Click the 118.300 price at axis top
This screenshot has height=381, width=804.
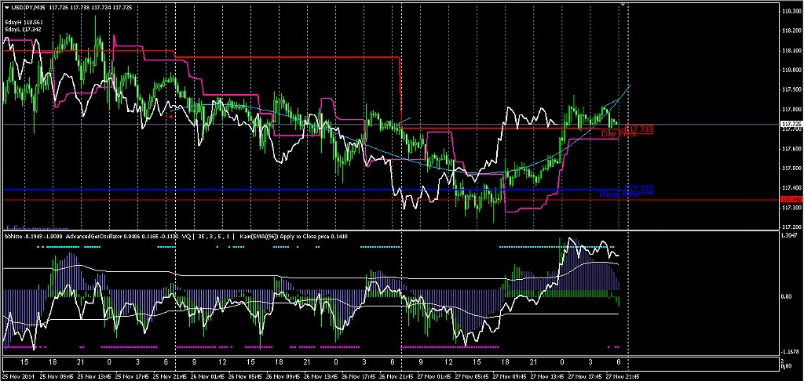pyautogui.click(x=791, y=12)
